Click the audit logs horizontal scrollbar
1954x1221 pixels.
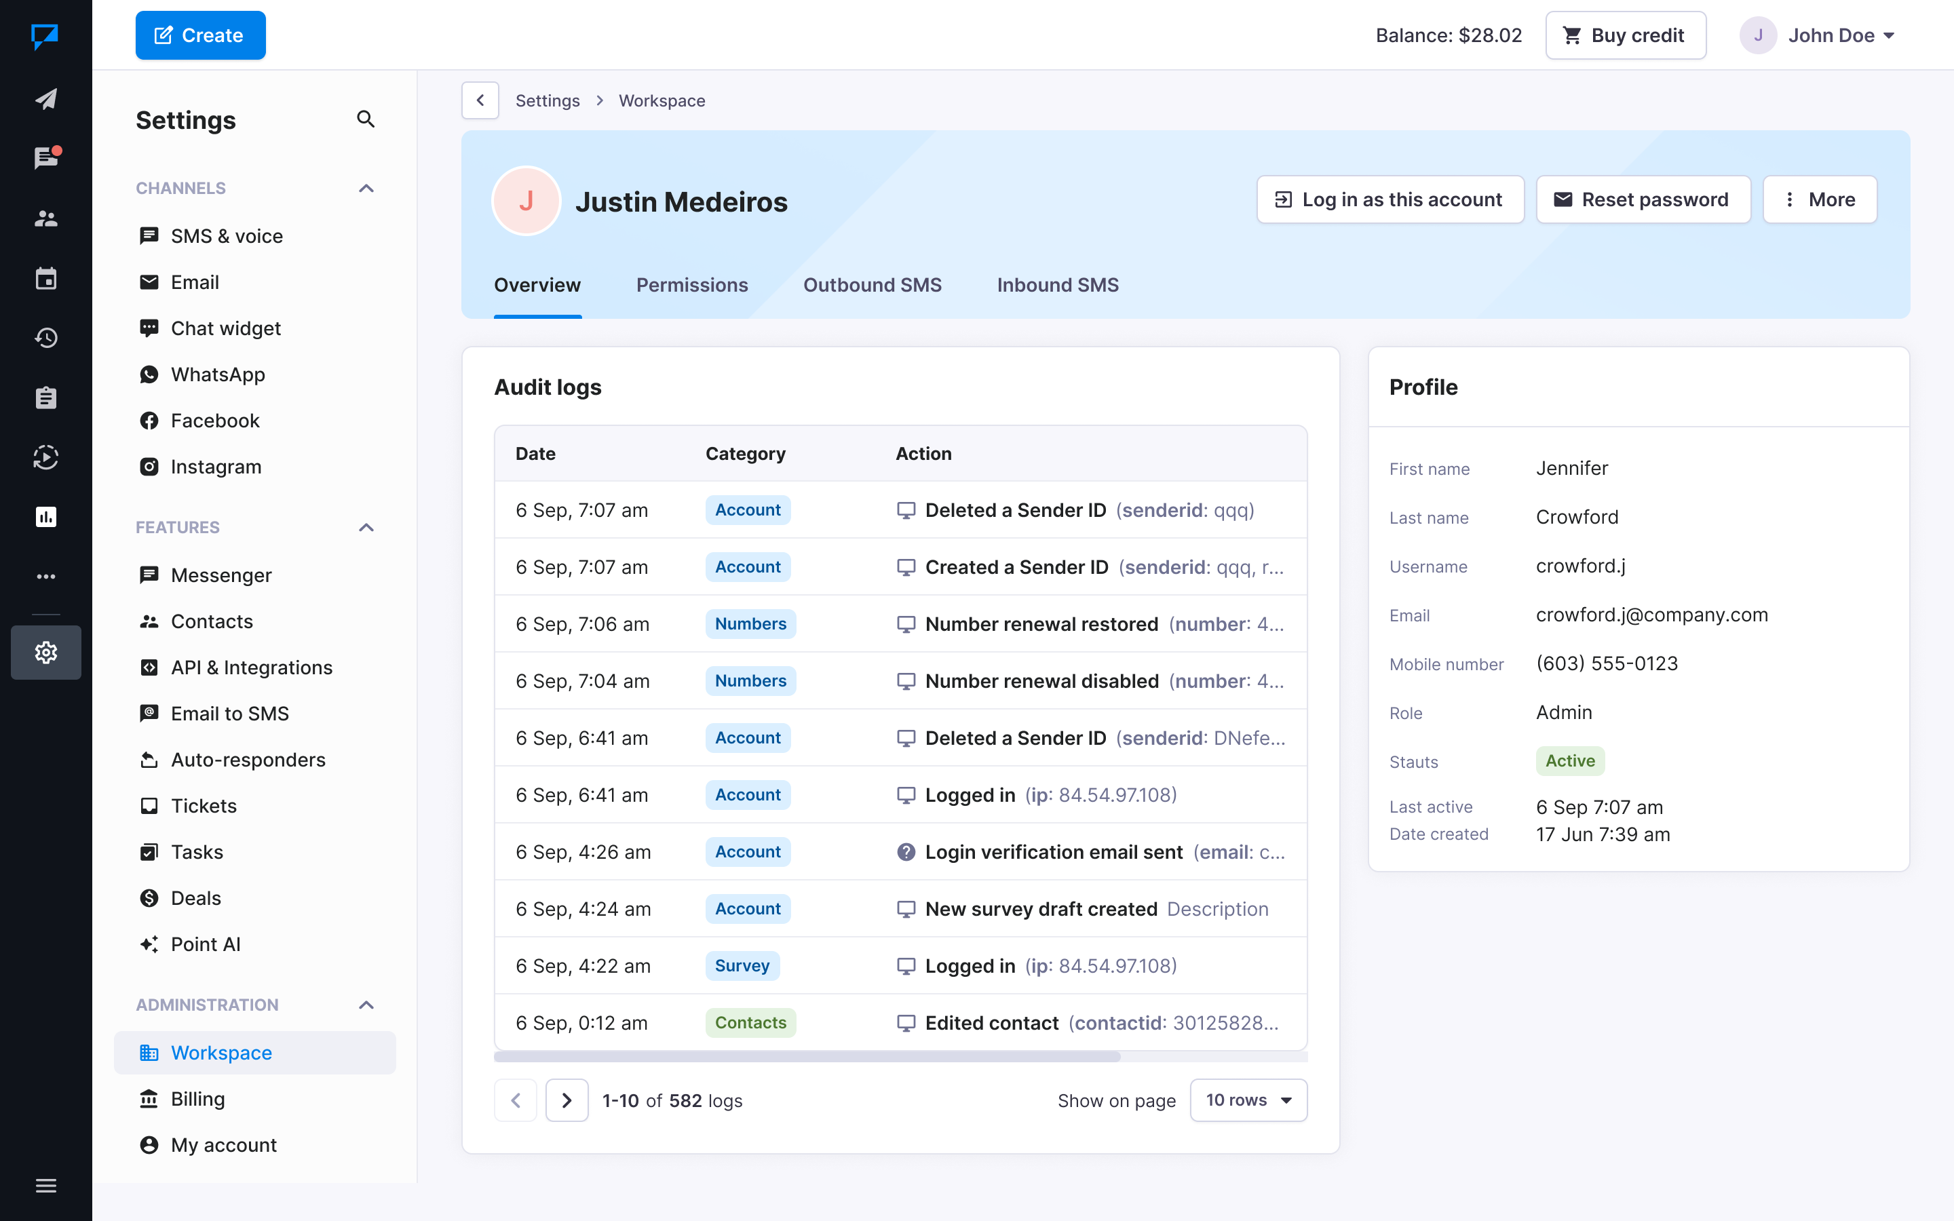pos(807,1056)
